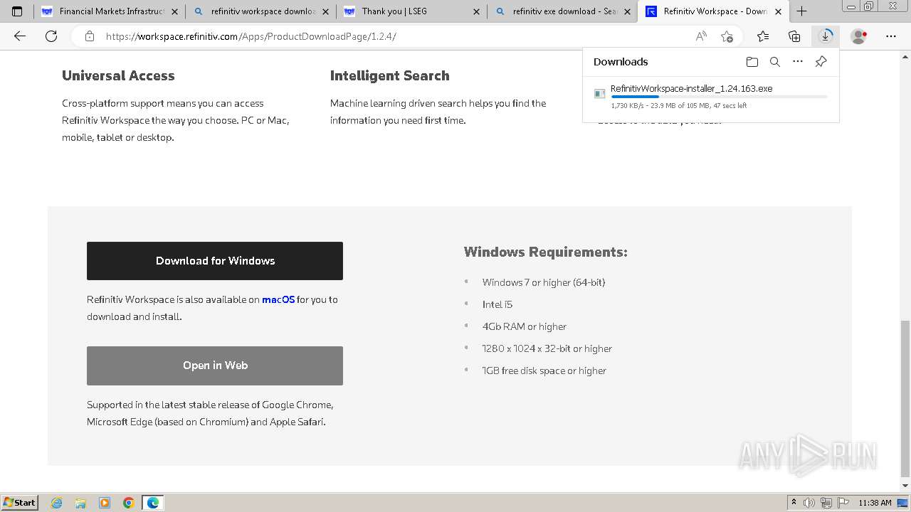Click the 'Intel i5' requirement text
The width and height of the screenshot is (911, 512).
(x=497, y=304)
